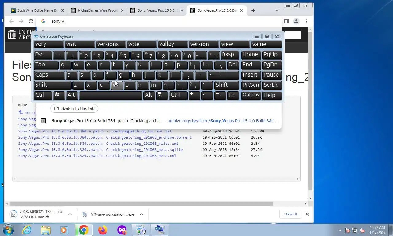The image size is (393, 236).
Task: Choose 'valley' word prediction
Action: coord(173,44)
